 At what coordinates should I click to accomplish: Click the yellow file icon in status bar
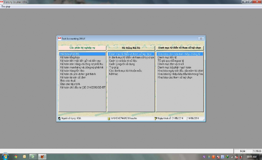(x=109, y=119)
